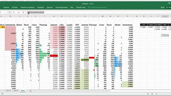Confirm formula entry with the checkmark icon
Image resolution: width=171 pixels, height=96 pixels.
(18, 13)
